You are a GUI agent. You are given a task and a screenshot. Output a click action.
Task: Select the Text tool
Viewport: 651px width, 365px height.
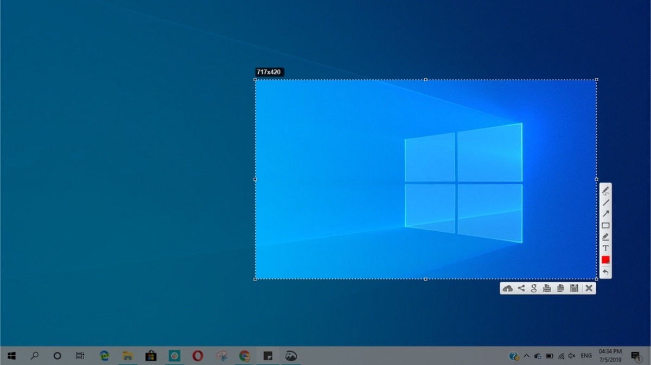pyautogui.click(x=605, y=248)
